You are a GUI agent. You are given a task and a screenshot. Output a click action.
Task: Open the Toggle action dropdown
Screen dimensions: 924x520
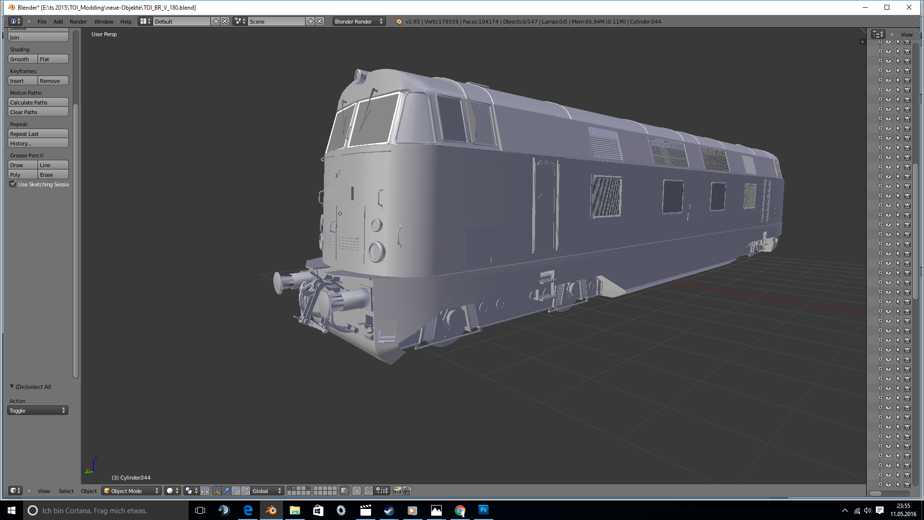38,410
